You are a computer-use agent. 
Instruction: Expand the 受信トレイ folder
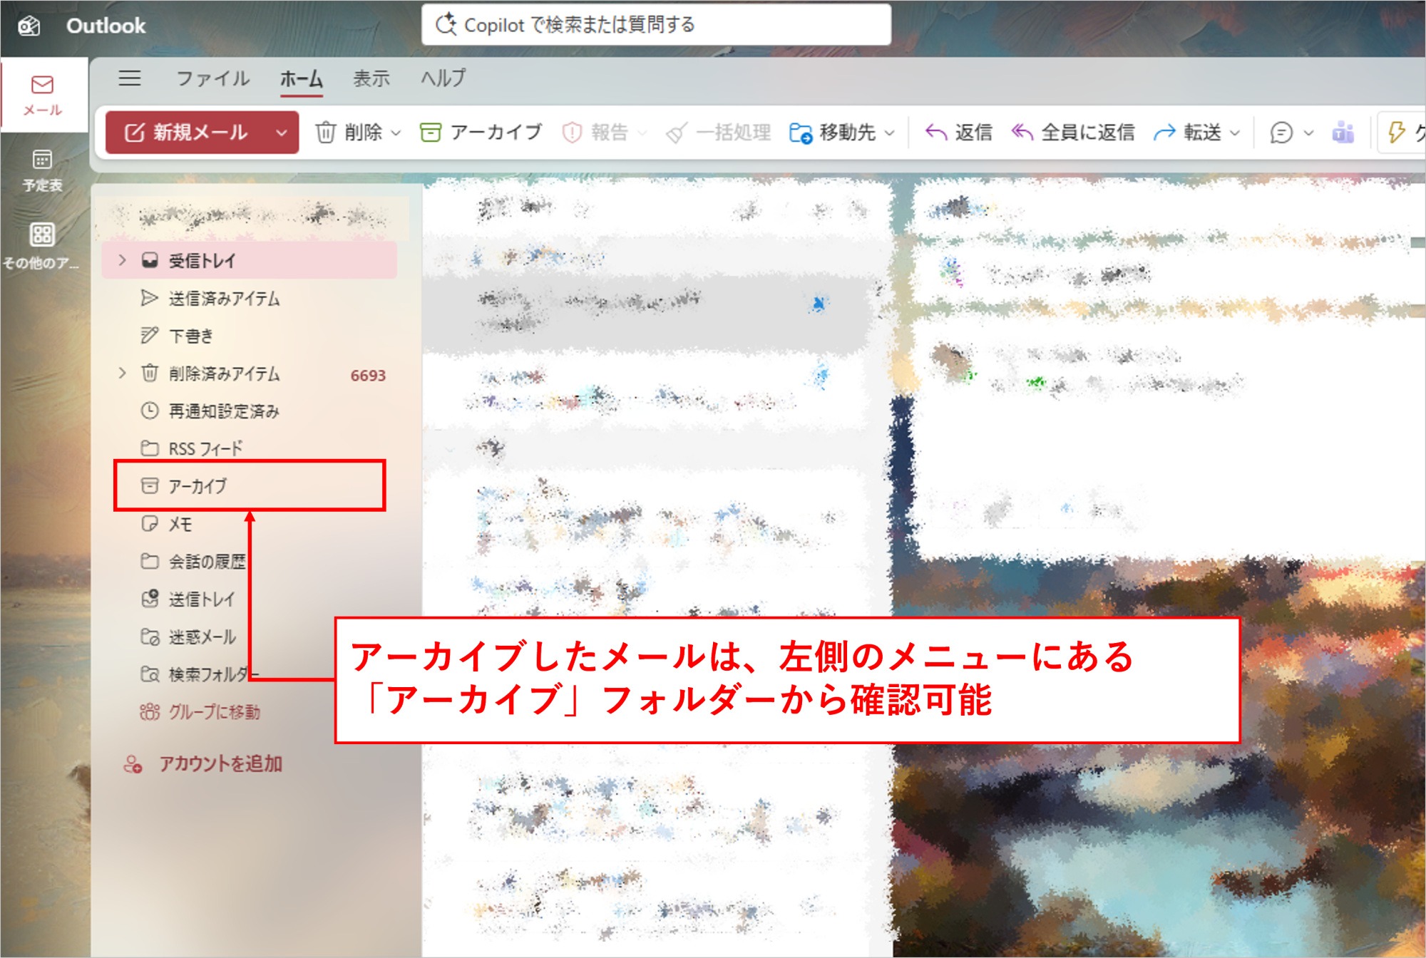click(122, 260)
